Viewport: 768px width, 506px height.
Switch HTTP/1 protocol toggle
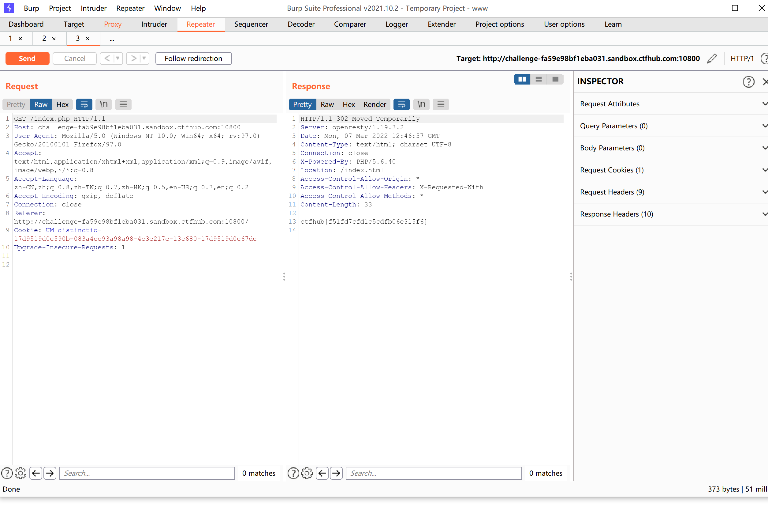coord(742,59)
